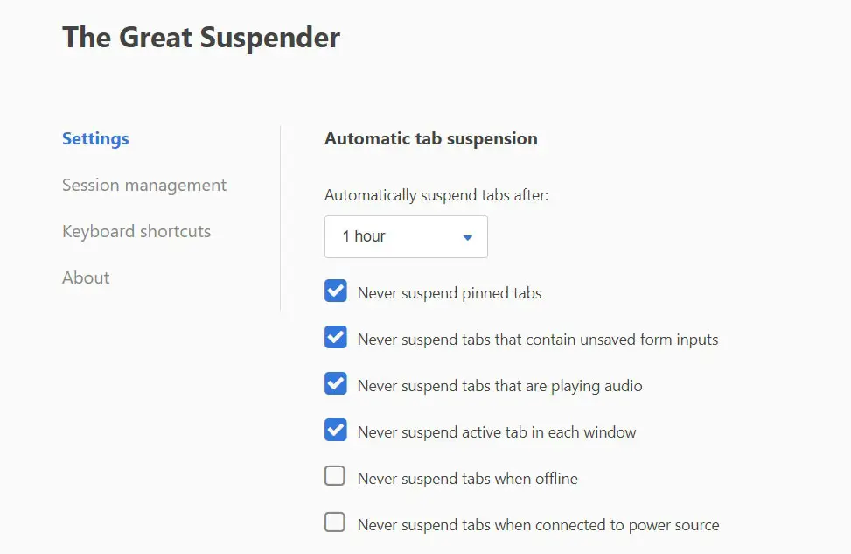Uncheck the playing audio checkbox
The height and width of the screenshot is (554, 851).
tap(336, 384)
